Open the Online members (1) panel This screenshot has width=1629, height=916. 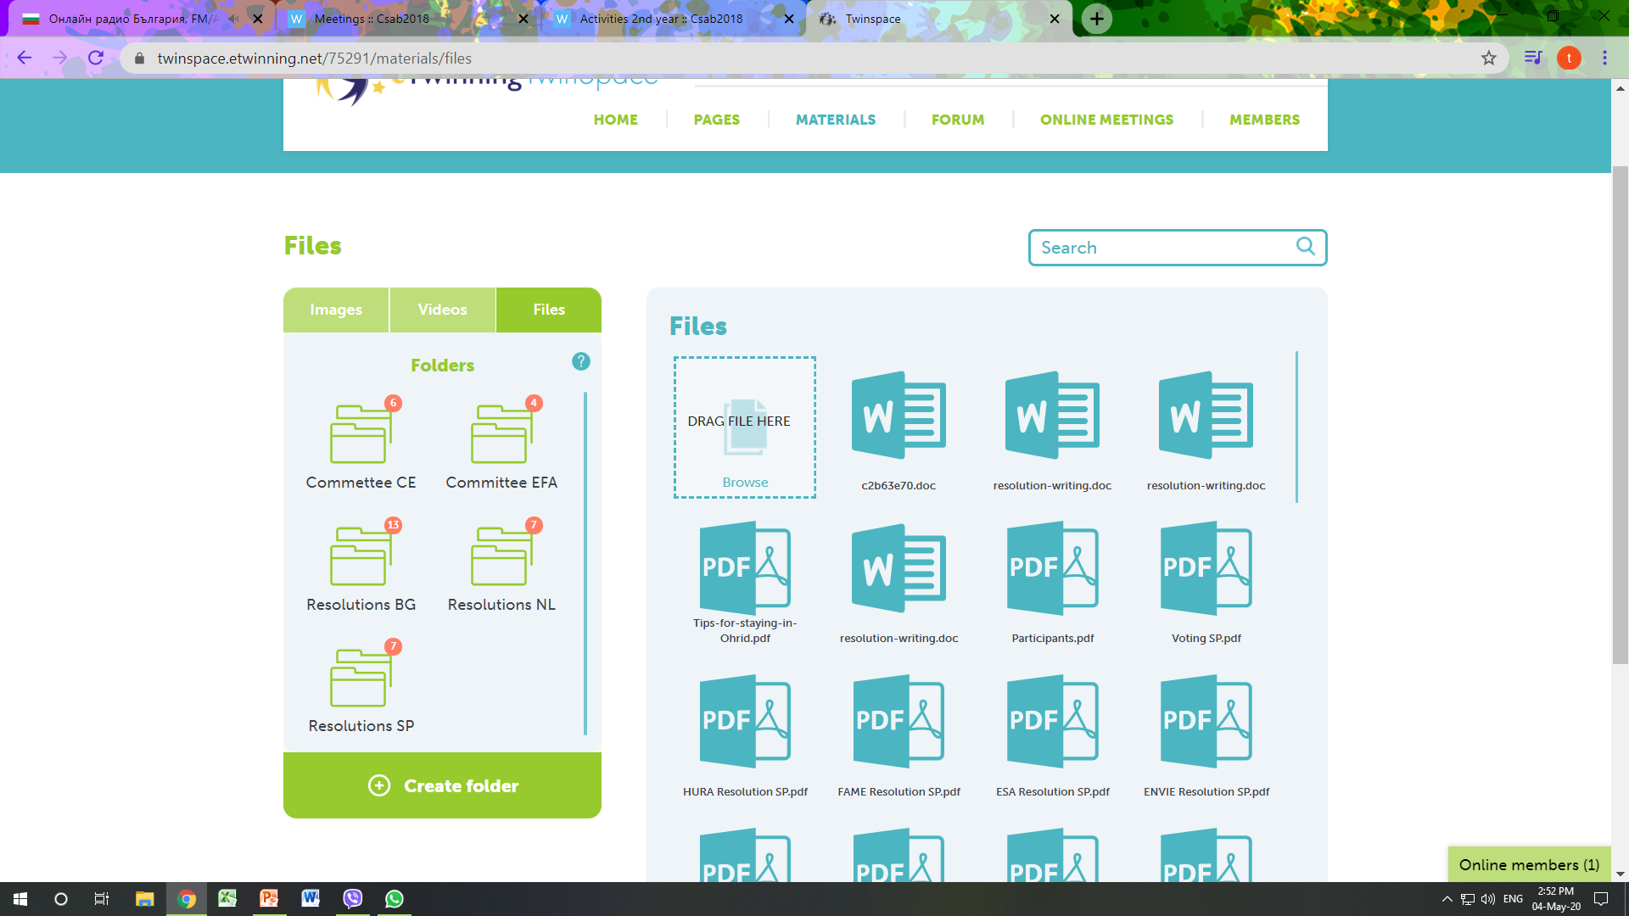(1529, 864)
